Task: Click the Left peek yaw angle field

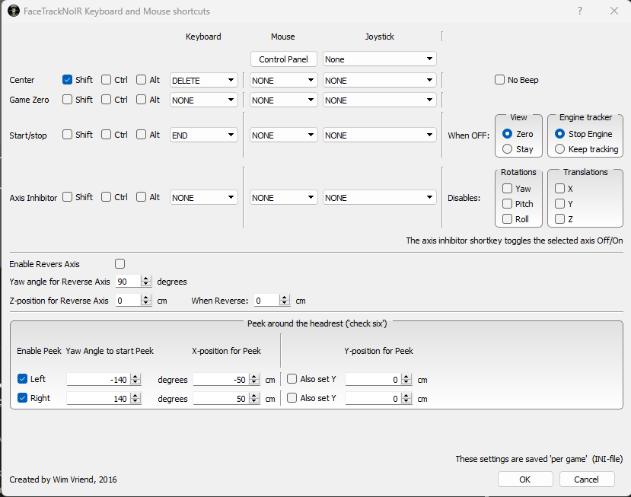Action: coord(97,379)
